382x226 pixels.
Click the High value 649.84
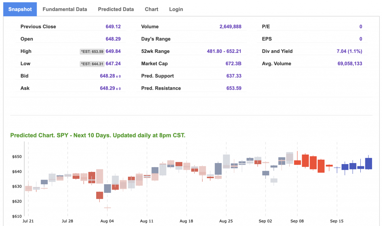pyautogui.click(x=113, y=51)
